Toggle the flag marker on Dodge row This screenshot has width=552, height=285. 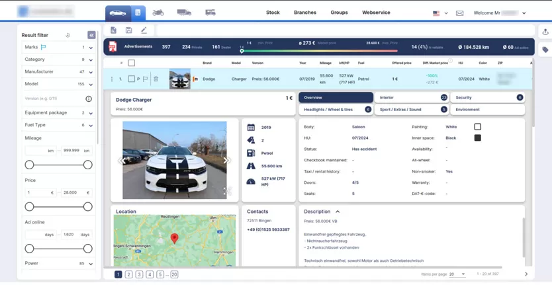146,79
